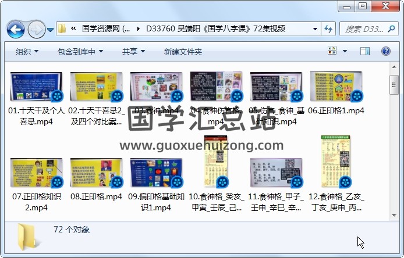Open recent locations dropdown next to Forward

[50, 30]
